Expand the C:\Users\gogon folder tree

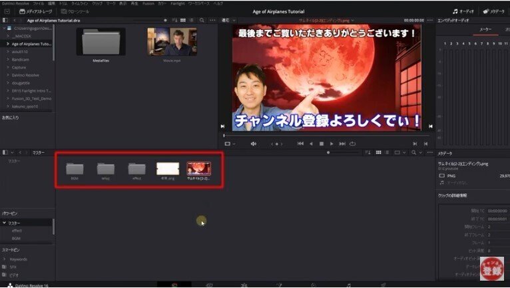(x=4, y=29)
